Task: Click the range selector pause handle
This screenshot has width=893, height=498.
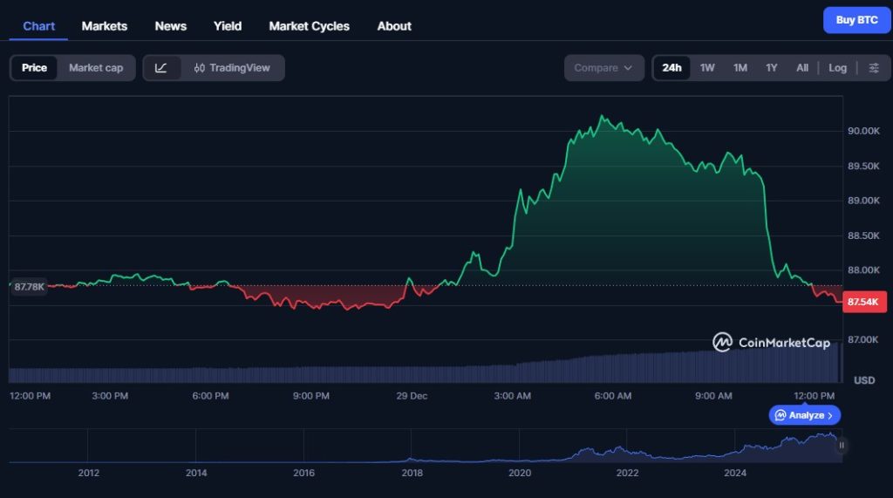Action: [x=842, y=445]
